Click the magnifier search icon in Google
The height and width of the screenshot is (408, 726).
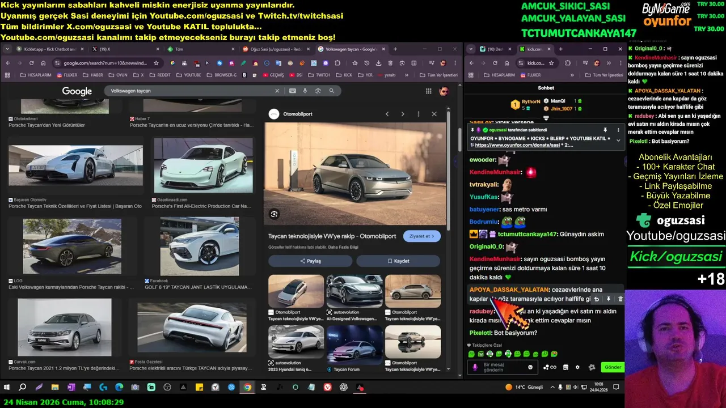[x=332, y=91]
